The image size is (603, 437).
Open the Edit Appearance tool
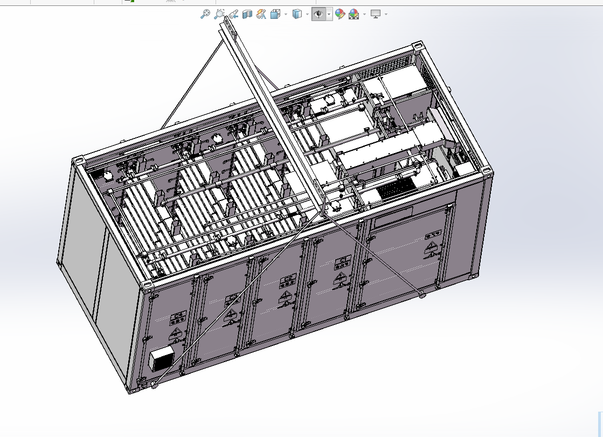tap(340, 14)
